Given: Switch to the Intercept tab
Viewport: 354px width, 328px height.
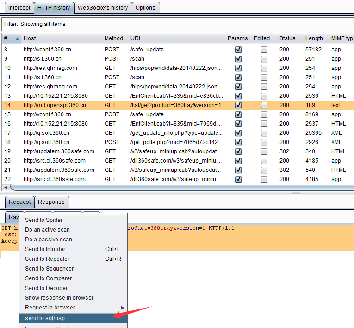Looking at the screenshot, I should tap(19, 8).
